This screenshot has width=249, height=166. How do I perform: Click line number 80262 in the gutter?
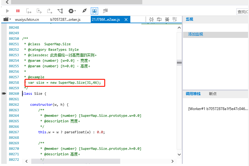(14, 105)
